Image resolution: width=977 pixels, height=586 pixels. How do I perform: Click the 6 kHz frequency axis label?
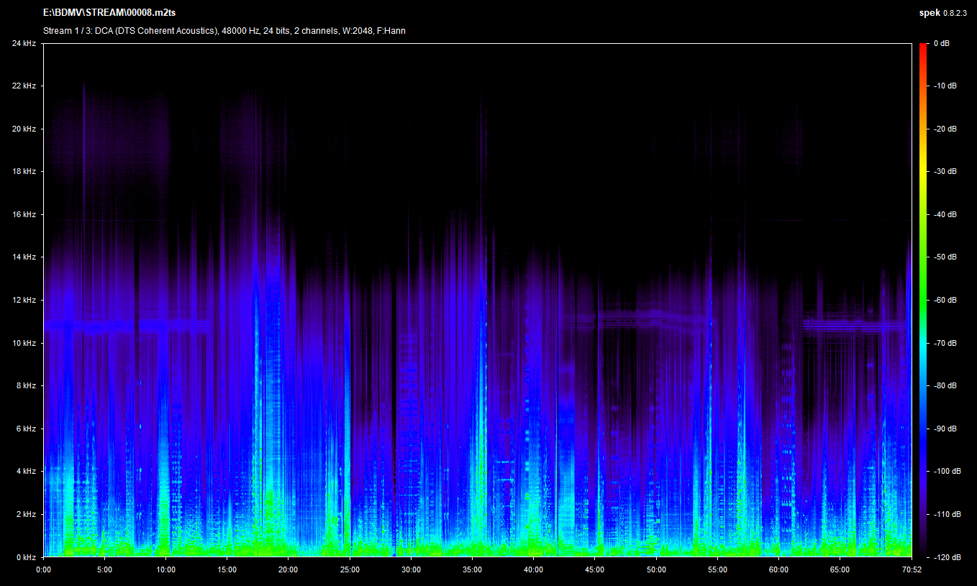pyautogui.click(x=26, y=429)
